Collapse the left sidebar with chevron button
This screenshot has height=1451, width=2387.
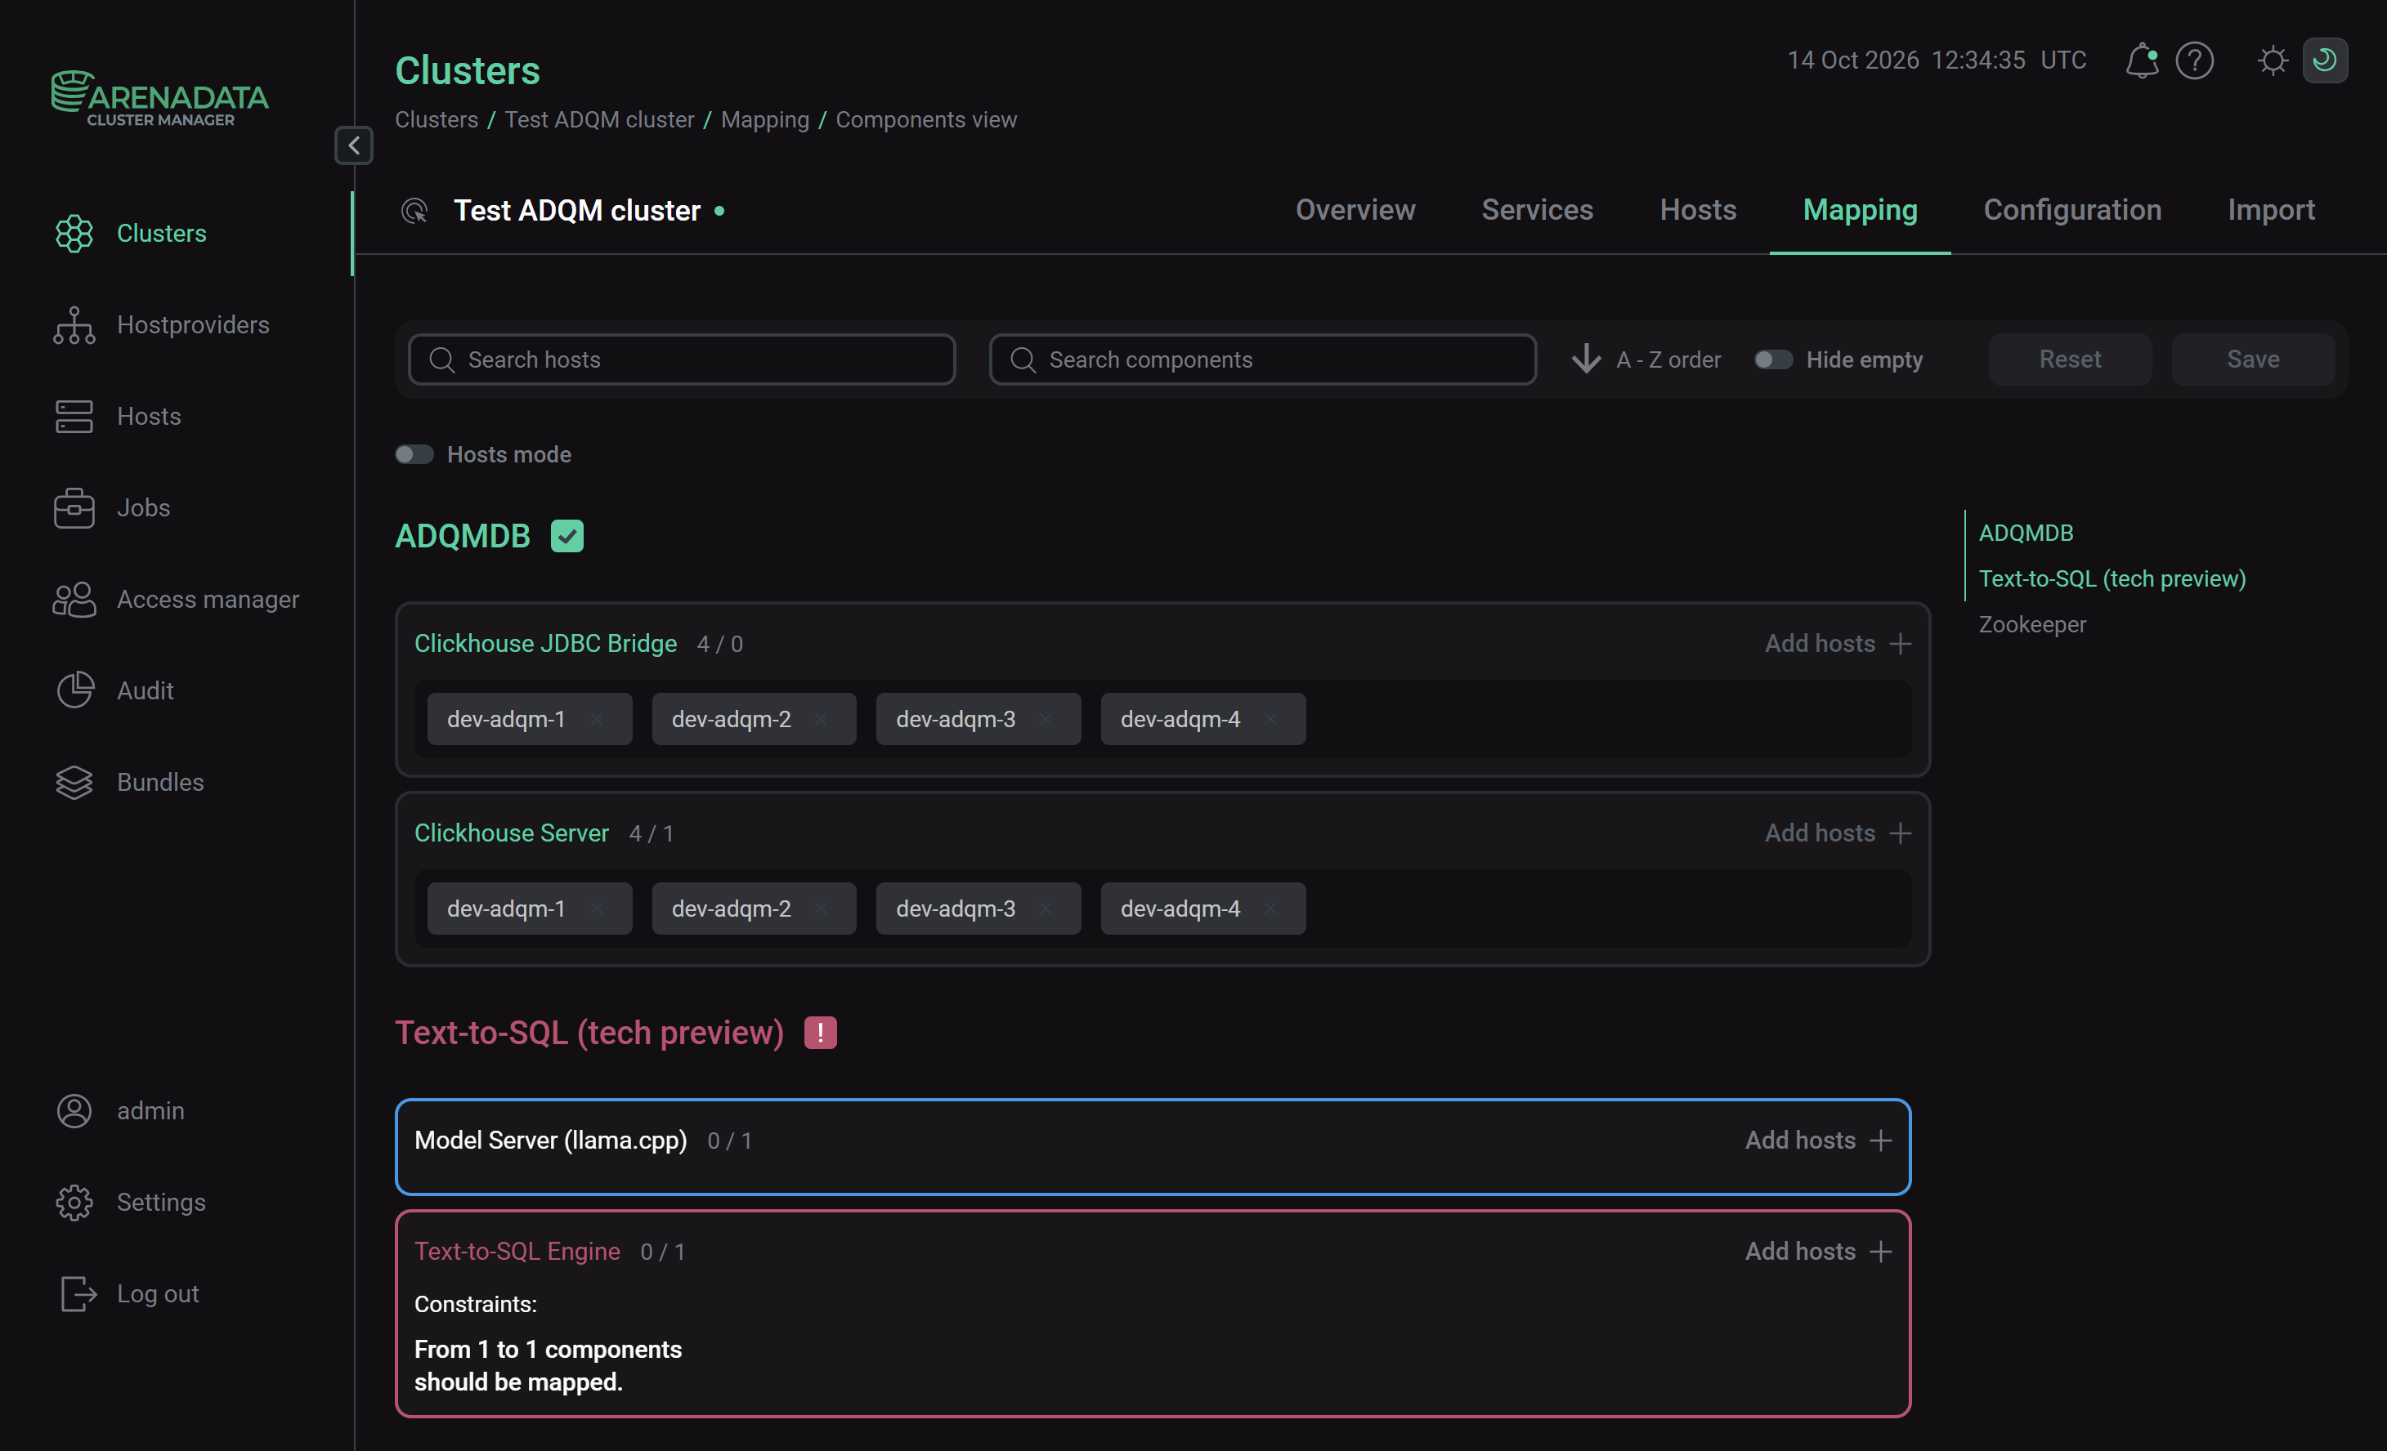pyautogui.click(x=354, y=146)
